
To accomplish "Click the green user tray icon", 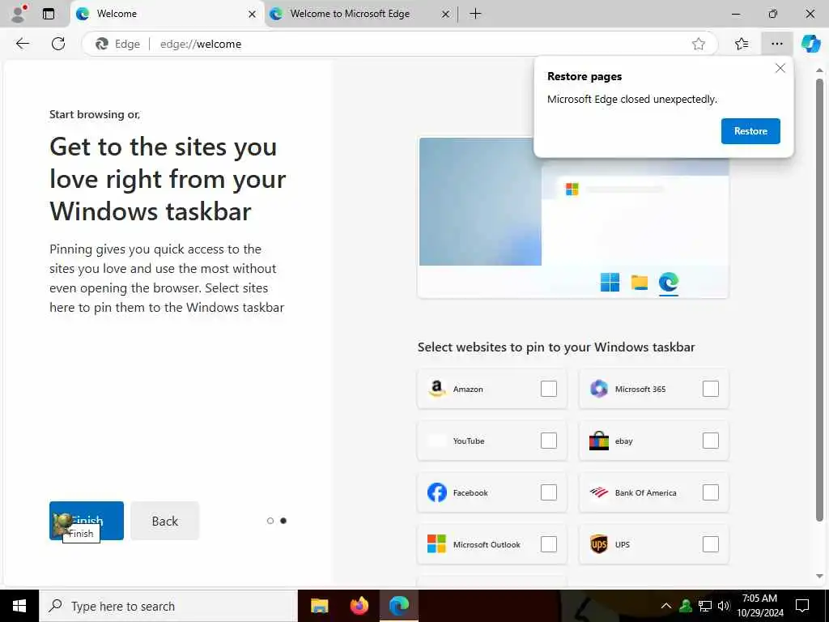I will click(x=686, y=606).
